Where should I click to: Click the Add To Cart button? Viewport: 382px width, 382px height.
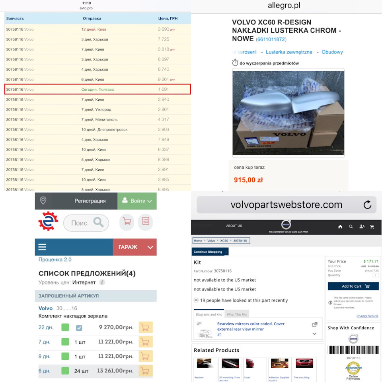[x=353, y=286]
